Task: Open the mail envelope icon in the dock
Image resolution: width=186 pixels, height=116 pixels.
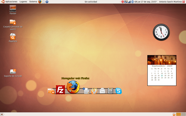Action: point(102,91)
